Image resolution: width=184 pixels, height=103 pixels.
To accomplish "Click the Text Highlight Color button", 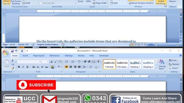I will (x=52, y=67).
